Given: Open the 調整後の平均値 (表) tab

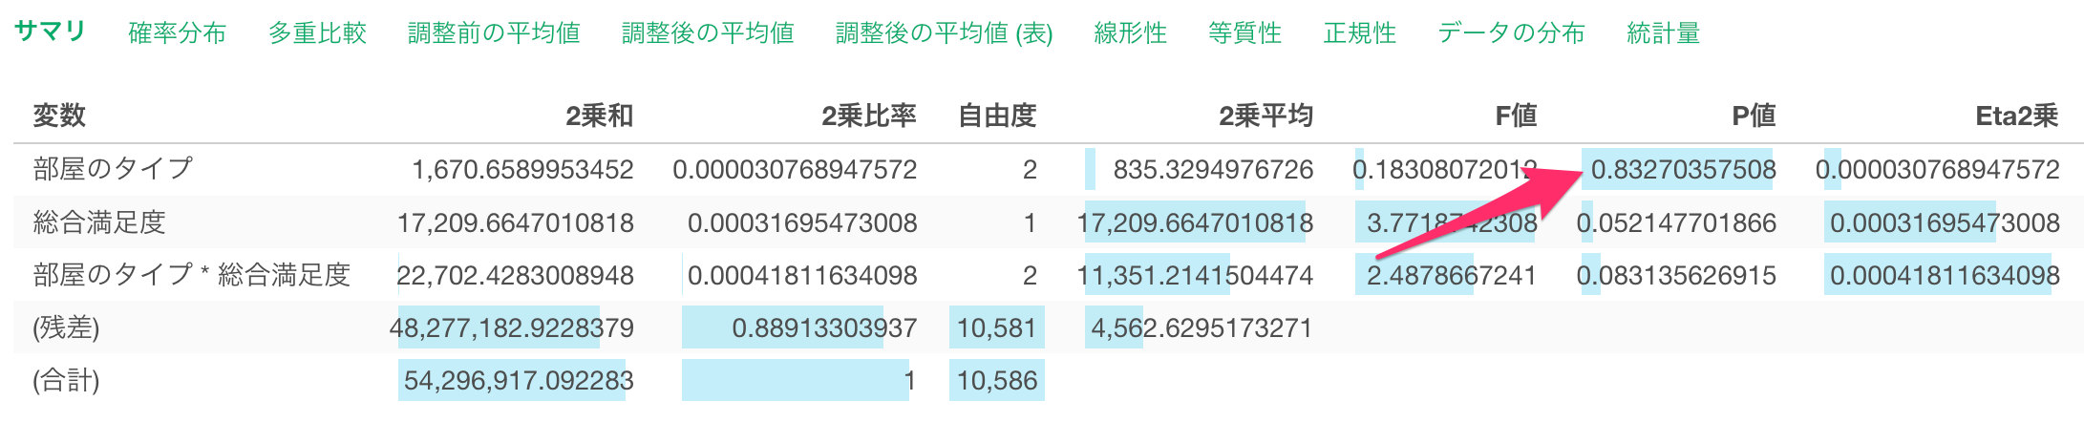Looking at the screenshot, I should click(944, 33).
